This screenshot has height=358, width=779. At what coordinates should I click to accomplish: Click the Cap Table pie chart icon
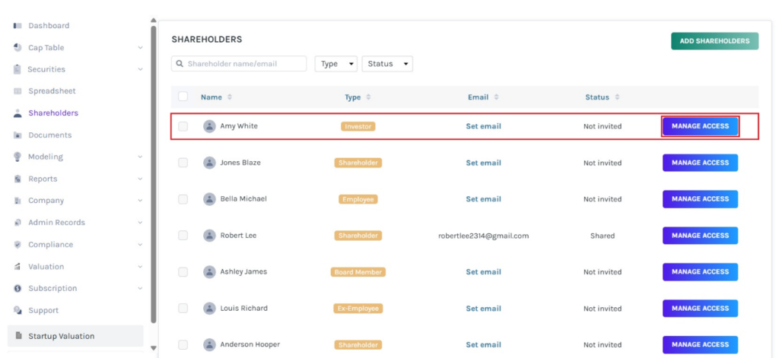pos(17,48)
